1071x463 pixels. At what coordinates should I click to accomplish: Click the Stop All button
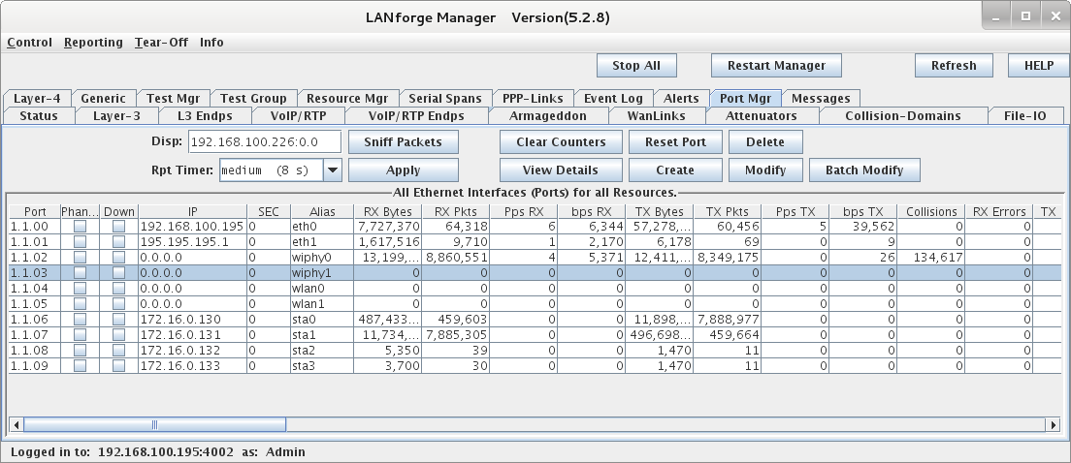click(x=636, y=66)
